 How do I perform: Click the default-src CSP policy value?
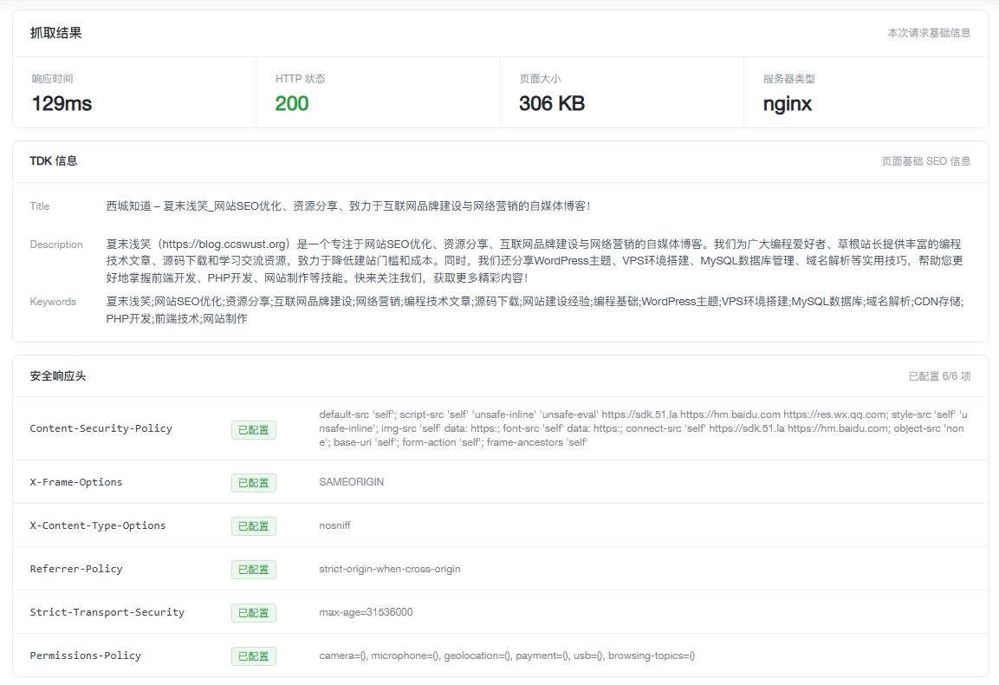(x=643, y=428)
